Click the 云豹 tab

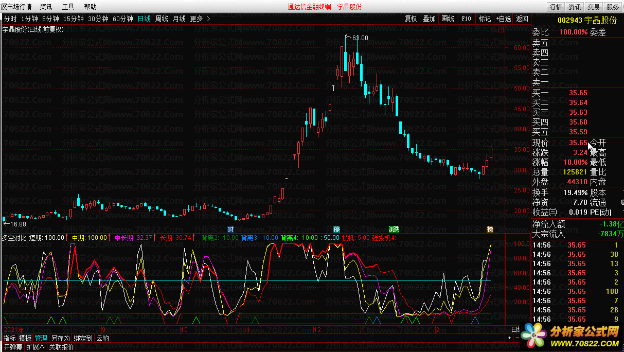tap(102, 338)
